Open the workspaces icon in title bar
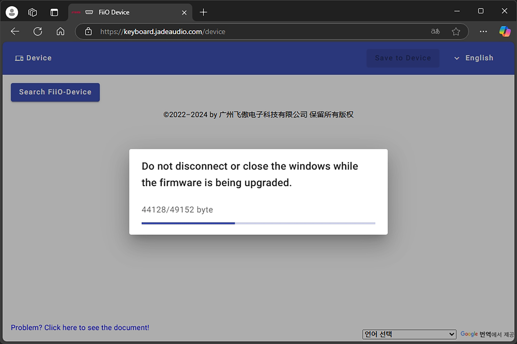 [x=33, y=12]
